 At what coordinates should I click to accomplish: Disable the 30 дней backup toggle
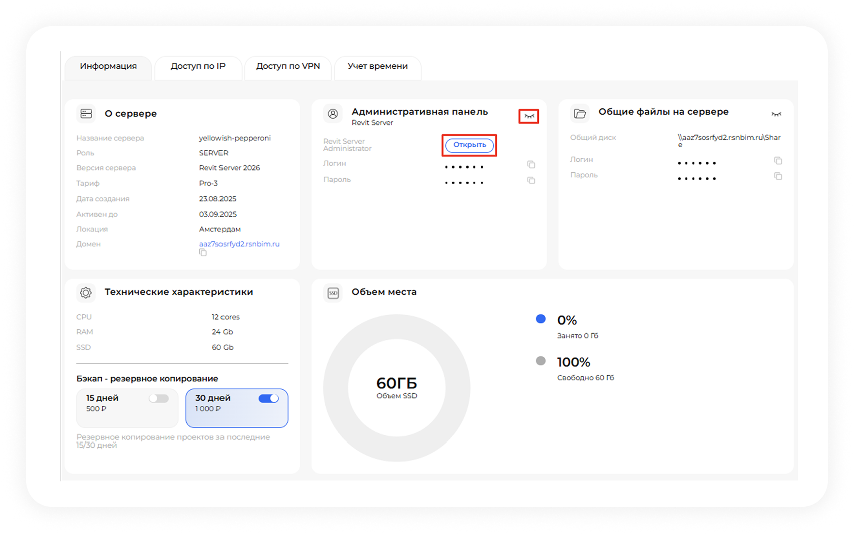pyautogui.click(x=268, y=398)
